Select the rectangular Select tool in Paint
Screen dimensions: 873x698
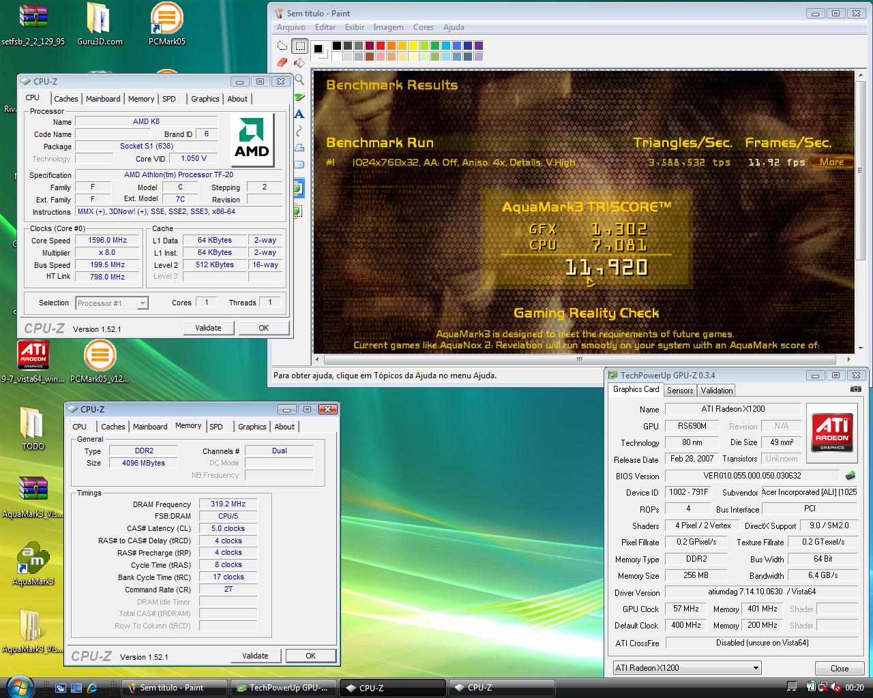(299, 46)
